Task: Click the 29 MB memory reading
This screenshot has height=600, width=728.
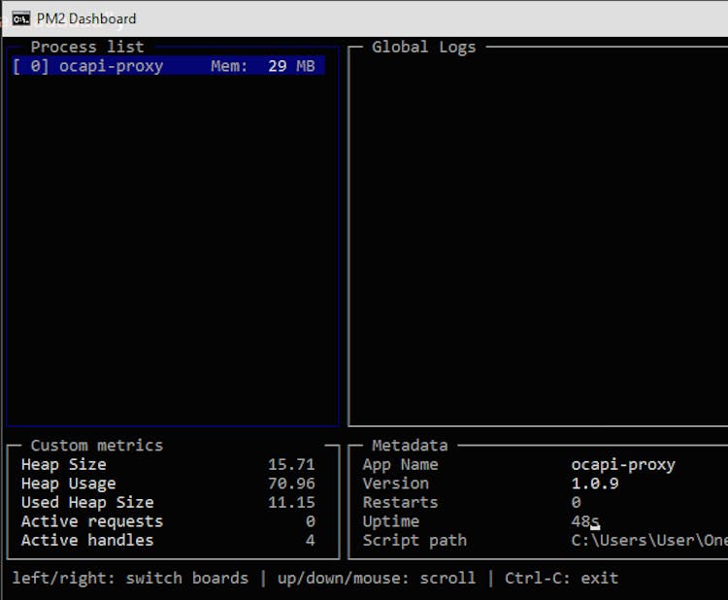Action: 291,66
